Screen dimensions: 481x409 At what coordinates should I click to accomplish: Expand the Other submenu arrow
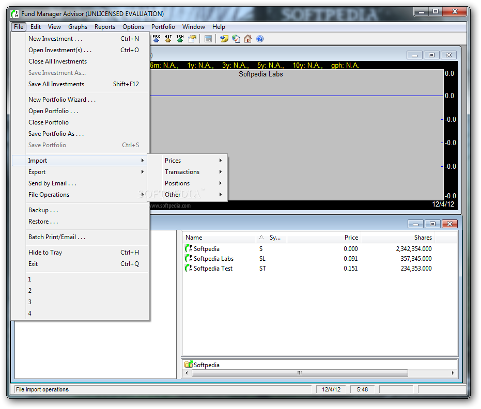click(x=221, y=194)
